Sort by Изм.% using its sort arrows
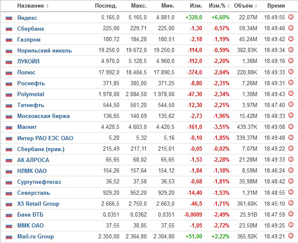298x243 pixels. click(229, 6)
